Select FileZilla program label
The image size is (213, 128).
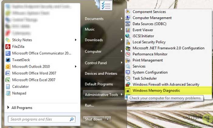18,47
